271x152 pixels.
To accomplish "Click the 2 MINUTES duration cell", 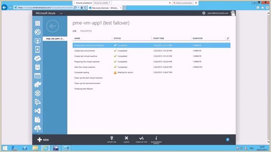I will tap(197, 67).
